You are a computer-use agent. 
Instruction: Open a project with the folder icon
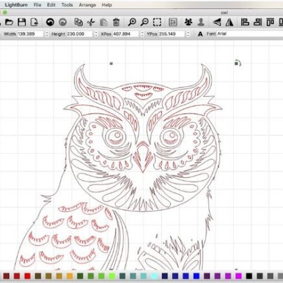9,22
